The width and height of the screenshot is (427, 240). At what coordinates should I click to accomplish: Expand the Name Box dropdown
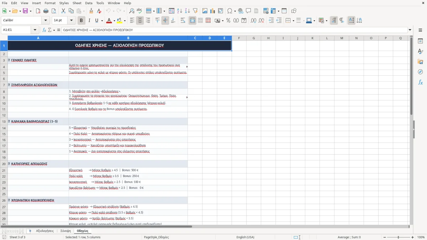tap(35, 30)
